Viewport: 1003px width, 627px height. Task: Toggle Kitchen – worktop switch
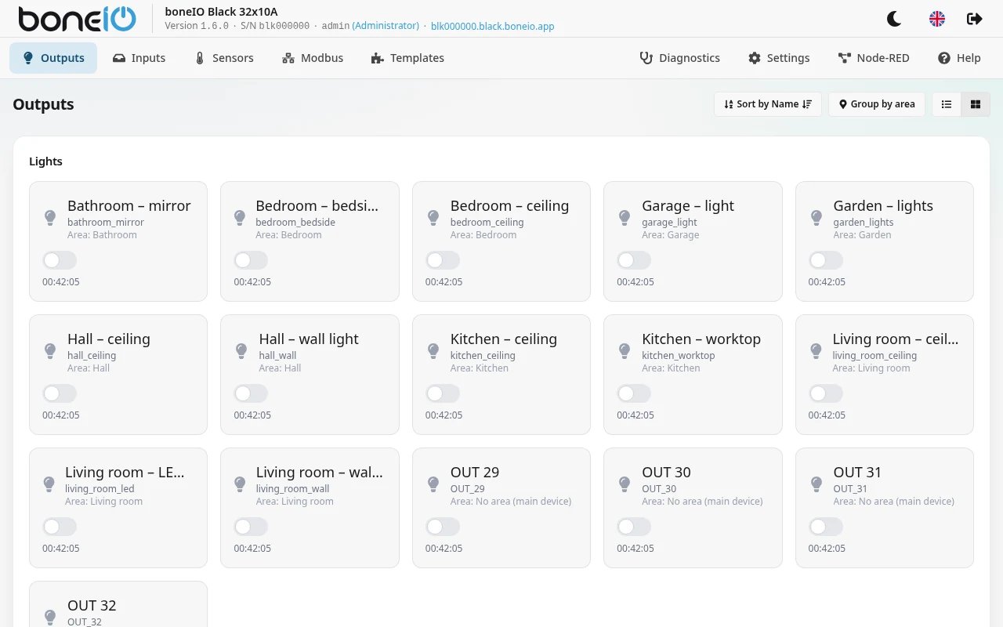click(634, 393)
